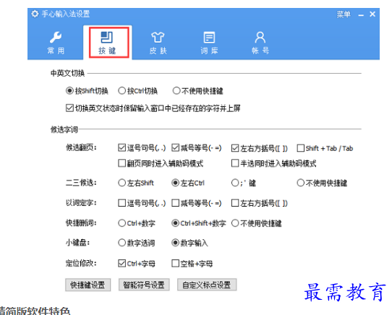Viewport: 392px width, 315px height.
Task: Toggle 切换英文状态时保留输入窗口字符并上屏 checkbox
Action: [69, 108]
